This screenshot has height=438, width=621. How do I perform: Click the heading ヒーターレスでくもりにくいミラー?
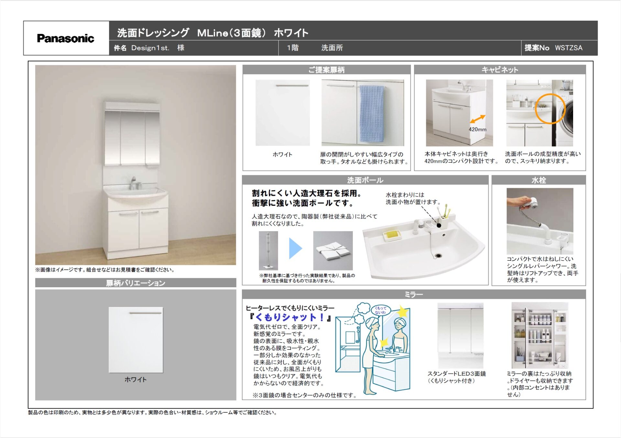point(290,308)
